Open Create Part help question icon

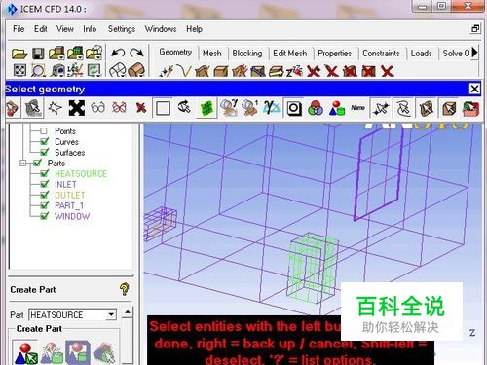[124, 289]
